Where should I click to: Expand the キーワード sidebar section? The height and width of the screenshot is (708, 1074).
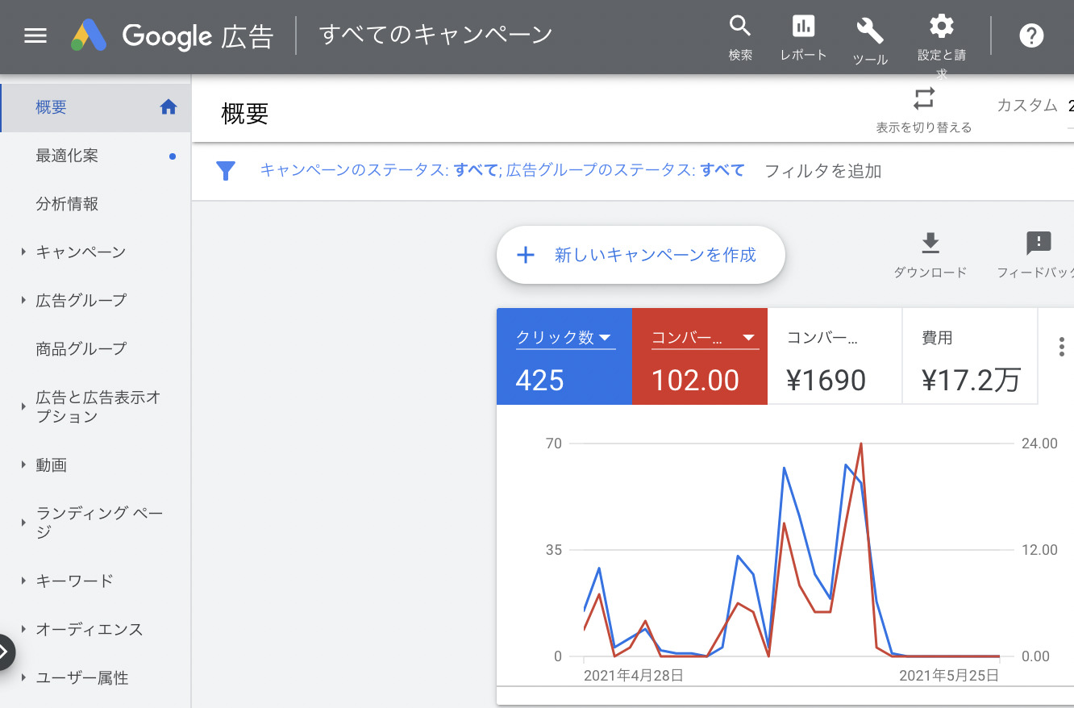pyautogui.click(x=24, y=581)
